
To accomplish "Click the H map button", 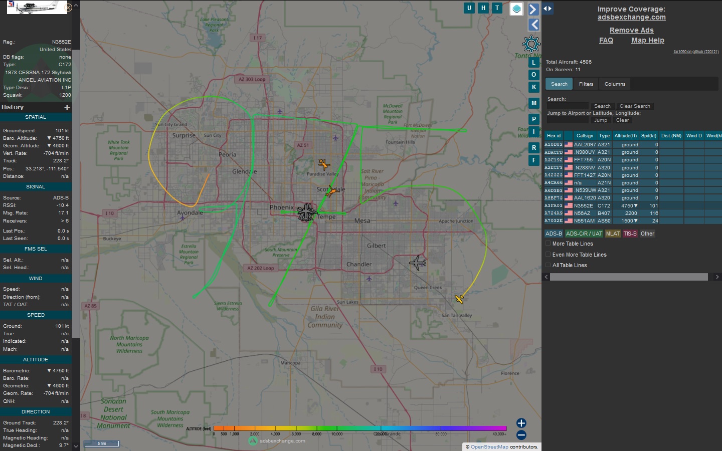I will pyautogui.click(x=483, y=8).
